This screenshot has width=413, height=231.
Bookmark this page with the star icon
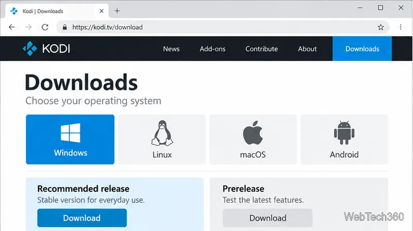coord(380,27)
